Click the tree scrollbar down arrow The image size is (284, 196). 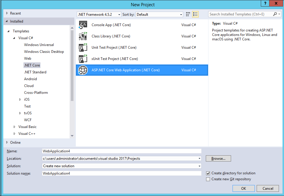click(x=72, y=136)
